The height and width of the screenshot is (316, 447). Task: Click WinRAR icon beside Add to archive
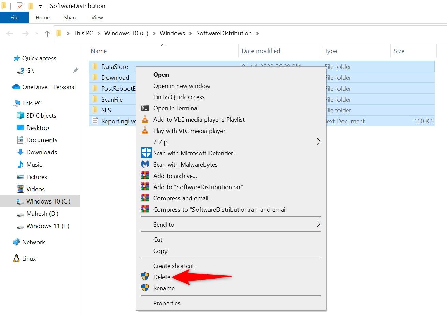point(145,176)
